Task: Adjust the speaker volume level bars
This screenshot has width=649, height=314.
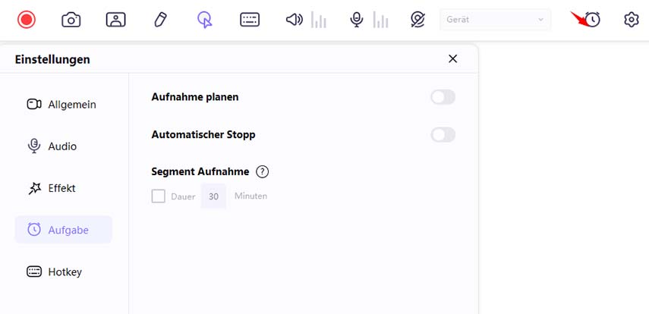Action: [x=319, y=20]
